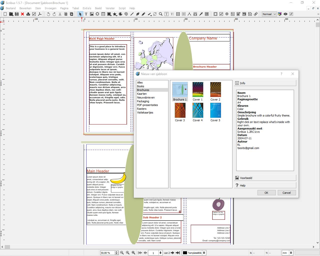Click the Save document icon
Screen dimensions: 320x256
(x=17, y=14)
